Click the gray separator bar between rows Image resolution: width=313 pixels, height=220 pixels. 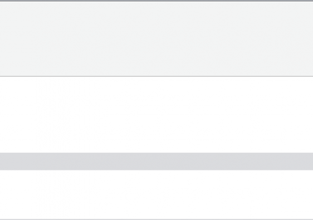(156, 162)
